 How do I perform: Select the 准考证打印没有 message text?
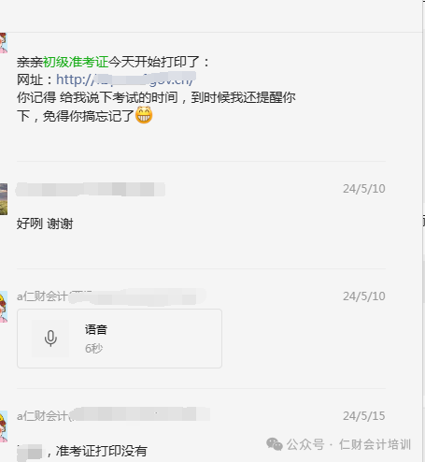point(101,451)
